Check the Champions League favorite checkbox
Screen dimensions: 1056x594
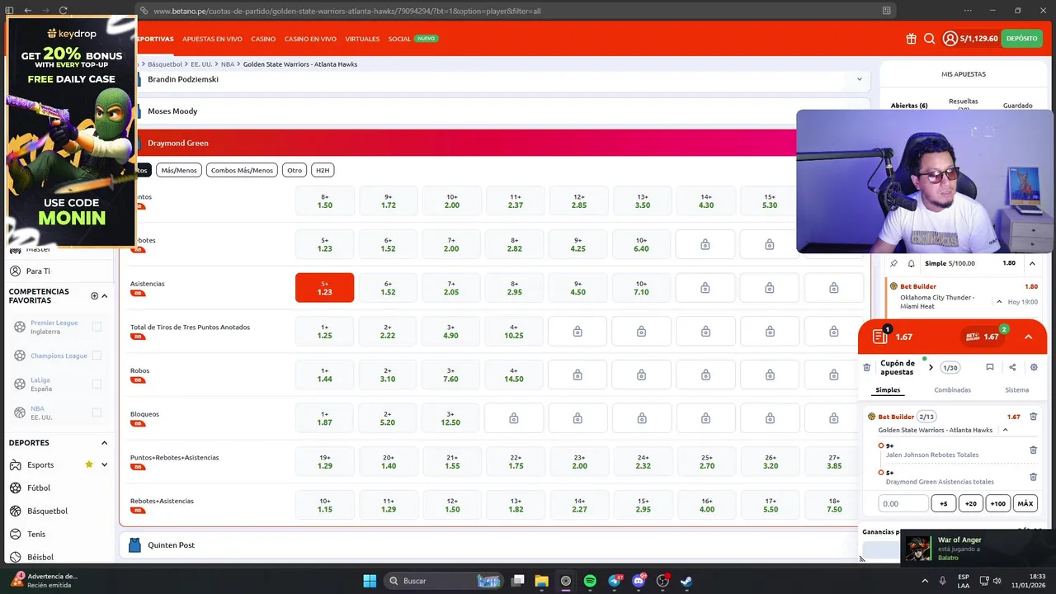pyautogui.click(x=97, y=356)
